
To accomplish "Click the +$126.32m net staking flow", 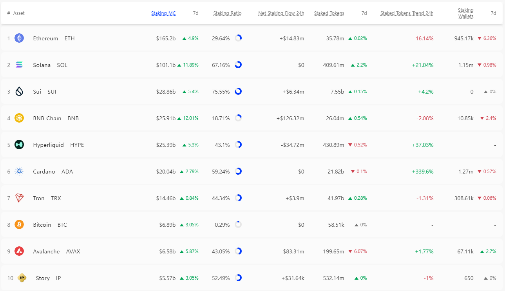I will (290, 118).
